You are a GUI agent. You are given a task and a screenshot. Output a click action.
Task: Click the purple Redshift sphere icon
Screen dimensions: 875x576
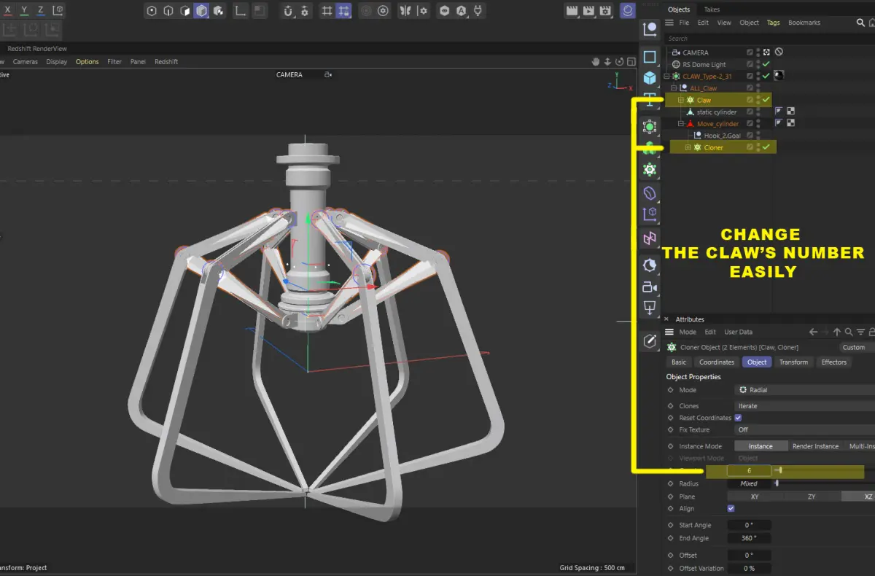[628, 11]
